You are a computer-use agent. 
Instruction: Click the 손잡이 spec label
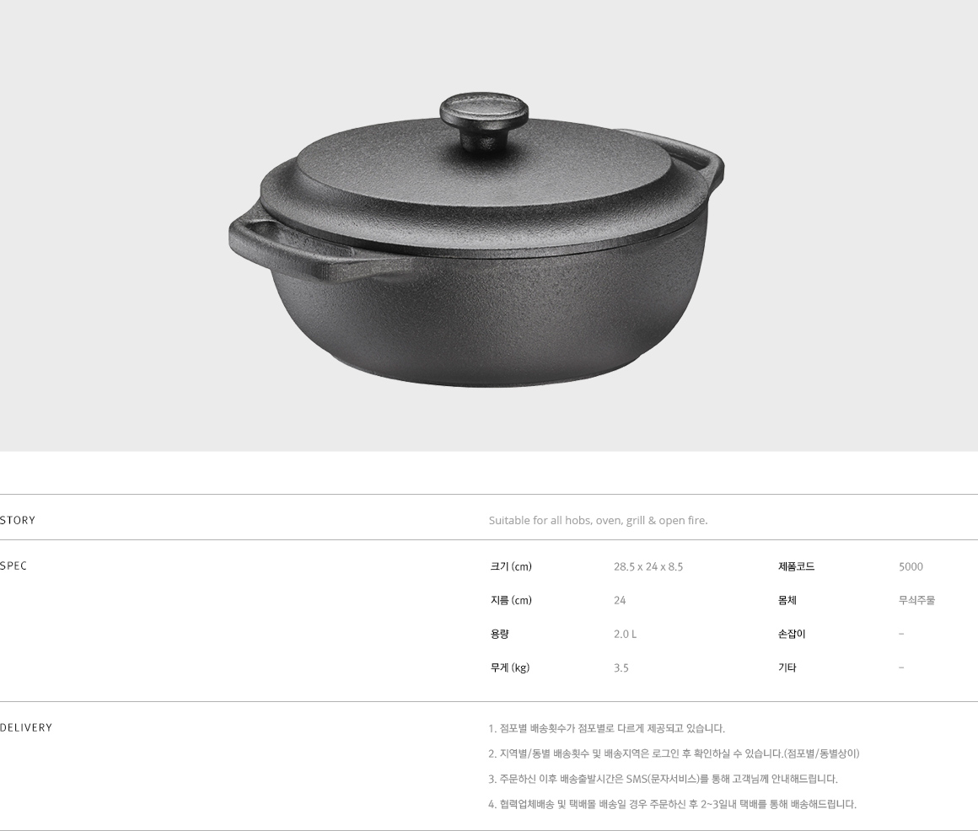[x=792, y=634]
